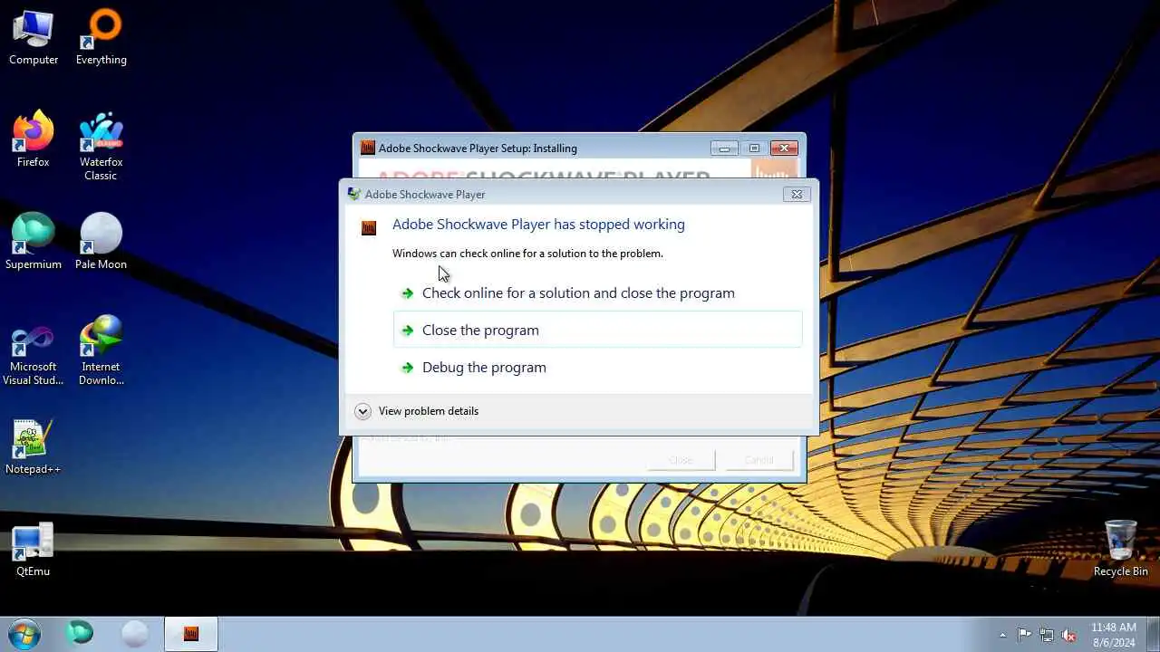The width and height of the screenshot is (1160, 652).
Task: Choose Close the program option
Action: (x=597, y=330)
